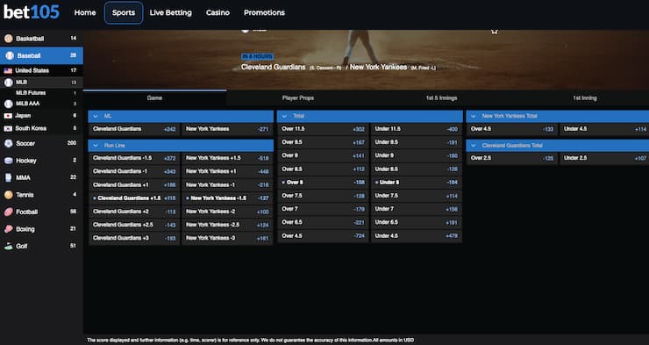The width and height of the screenshot is (649, 345).
Task: Select Cleveland Guardians +1.5 at +115
Action: pyautogui.click(x=134, y=198)
